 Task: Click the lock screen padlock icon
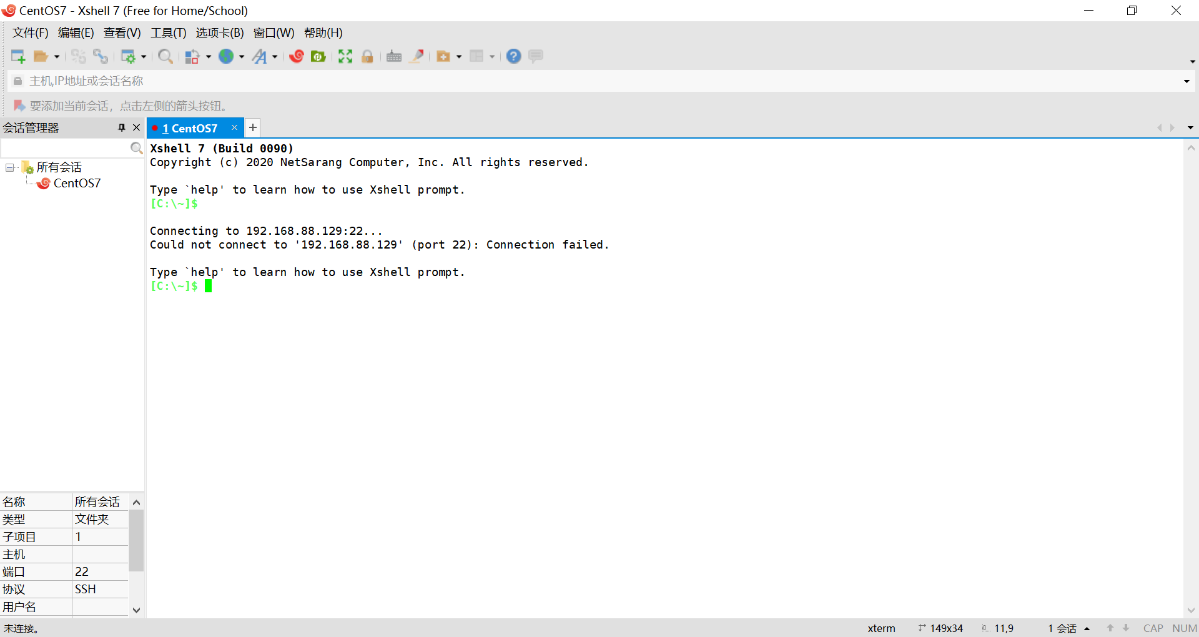tap(367, 56)
